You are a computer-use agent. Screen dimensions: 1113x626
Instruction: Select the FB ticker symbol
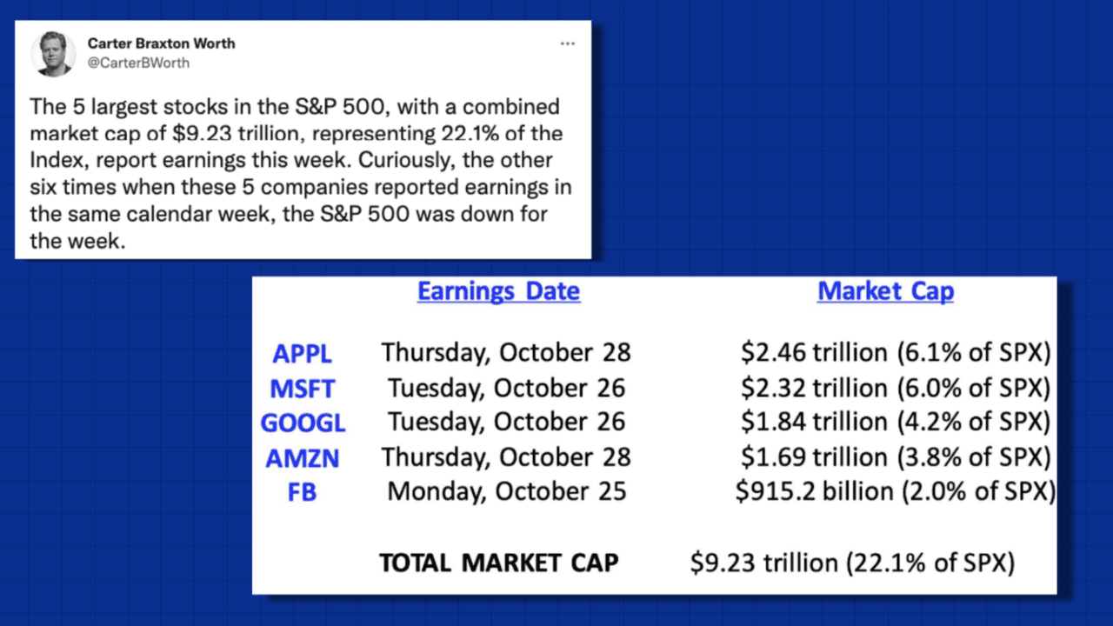click(302, 493)
